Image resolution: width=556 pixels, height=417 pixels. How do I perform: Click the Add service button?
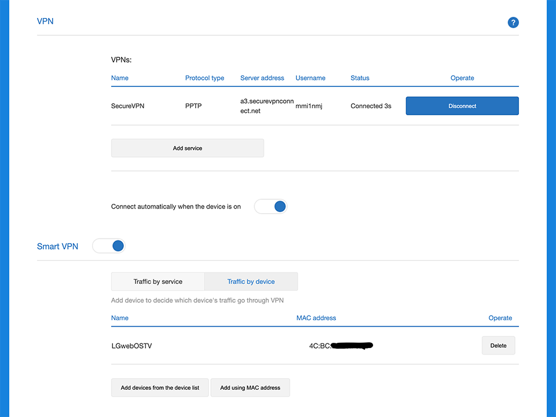click(x=187, y=148)
